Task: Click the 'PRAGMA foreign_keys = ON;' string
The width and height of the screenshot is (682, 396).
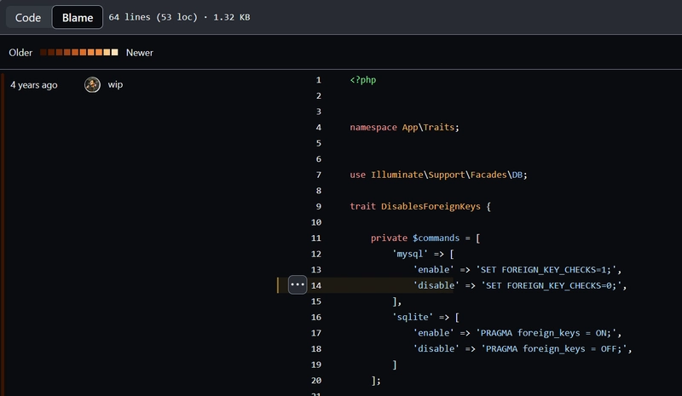Action: pyautogui.click(x=548, y=332)
